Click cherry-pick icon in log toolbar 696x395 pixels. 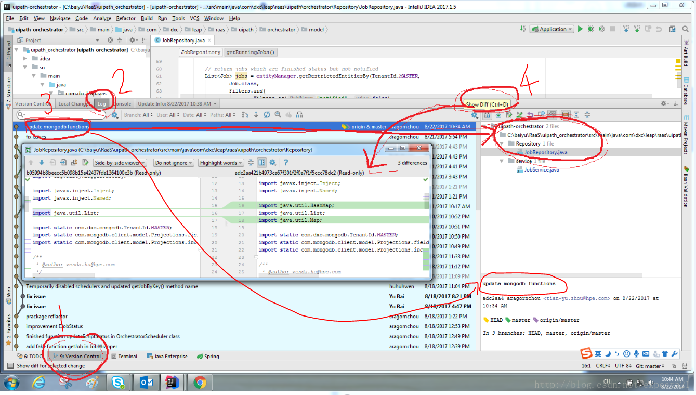click(288, 115)
